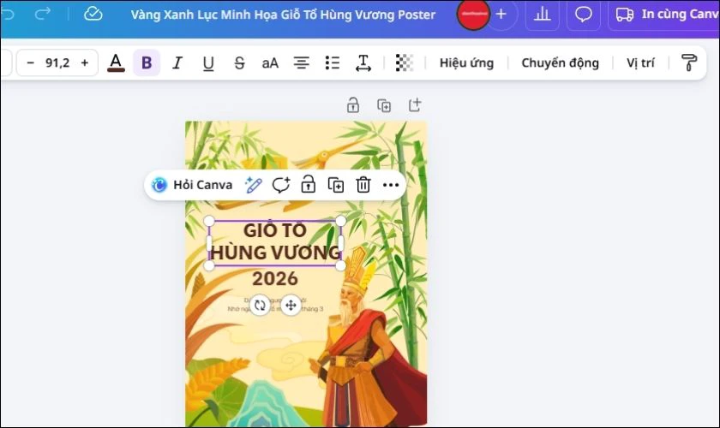The image size is (720, 428).
Task: Ask Hỏi Canva assistant
Action: 193,185
